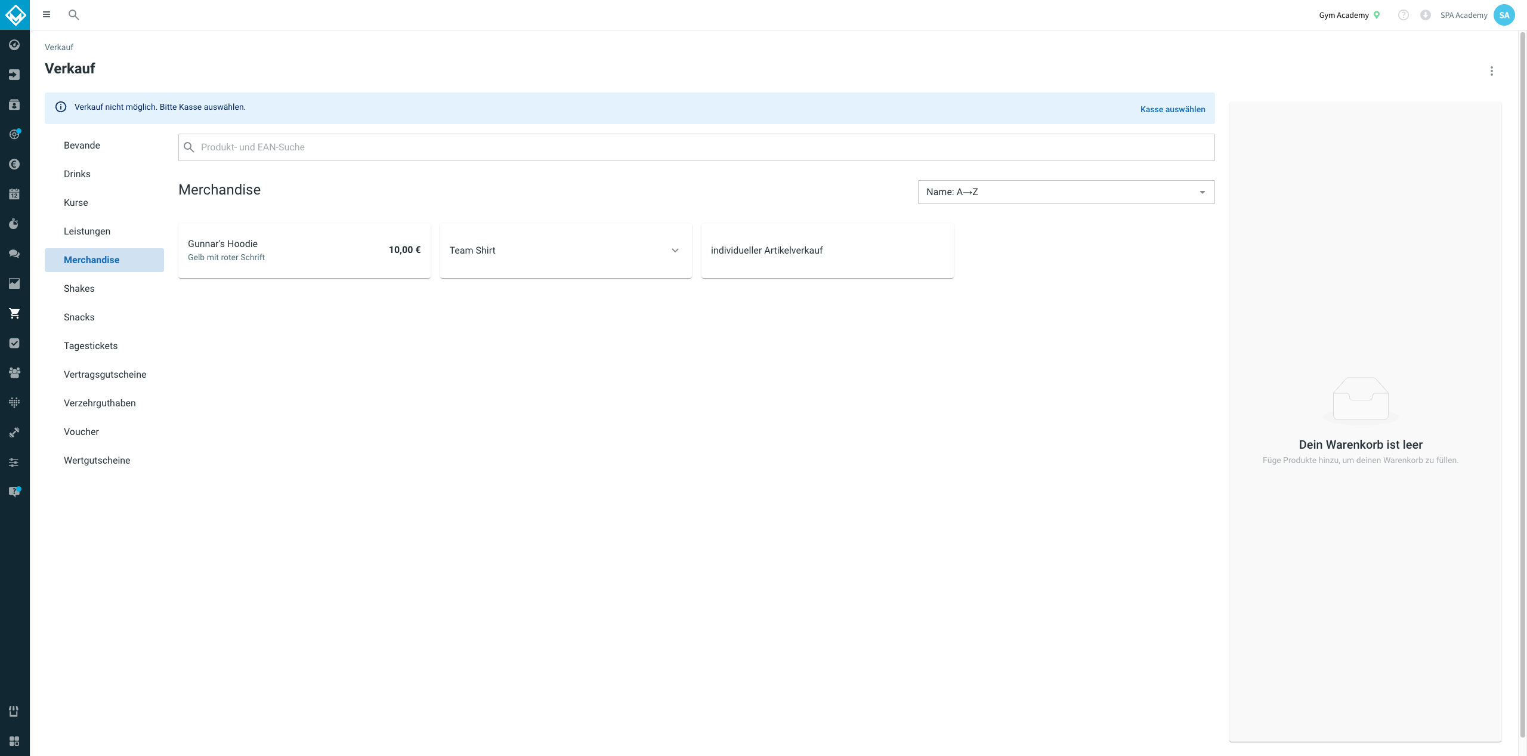Click the shopping cart sales icon
Viewport: 1527px width, 756px height.
pyautogui.click(x=14, y=313)
